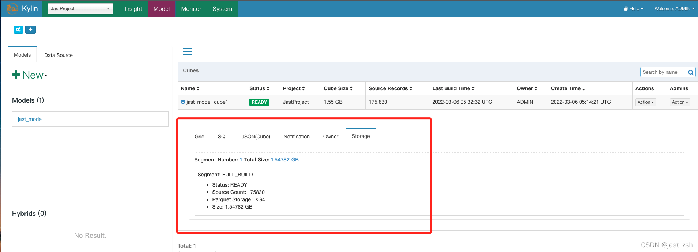Open the Actions column Action dropdown
698x252 pixels.
tap(646, 102)
